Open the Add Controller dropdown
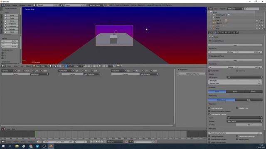 pos(91,74)
